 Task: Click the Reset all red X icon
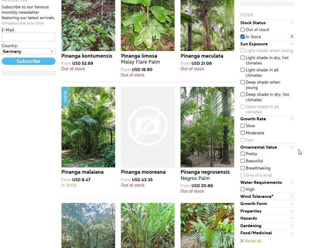pos(242,241)
